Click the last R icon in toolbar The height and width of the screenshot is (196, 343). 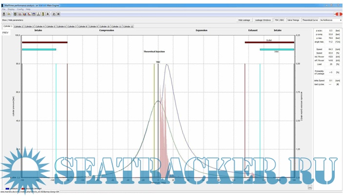[58, 14]
